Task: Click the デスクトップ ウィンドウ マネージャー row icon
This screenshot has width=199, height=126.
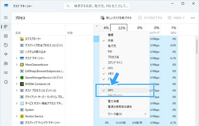Action: pos(22,123)
